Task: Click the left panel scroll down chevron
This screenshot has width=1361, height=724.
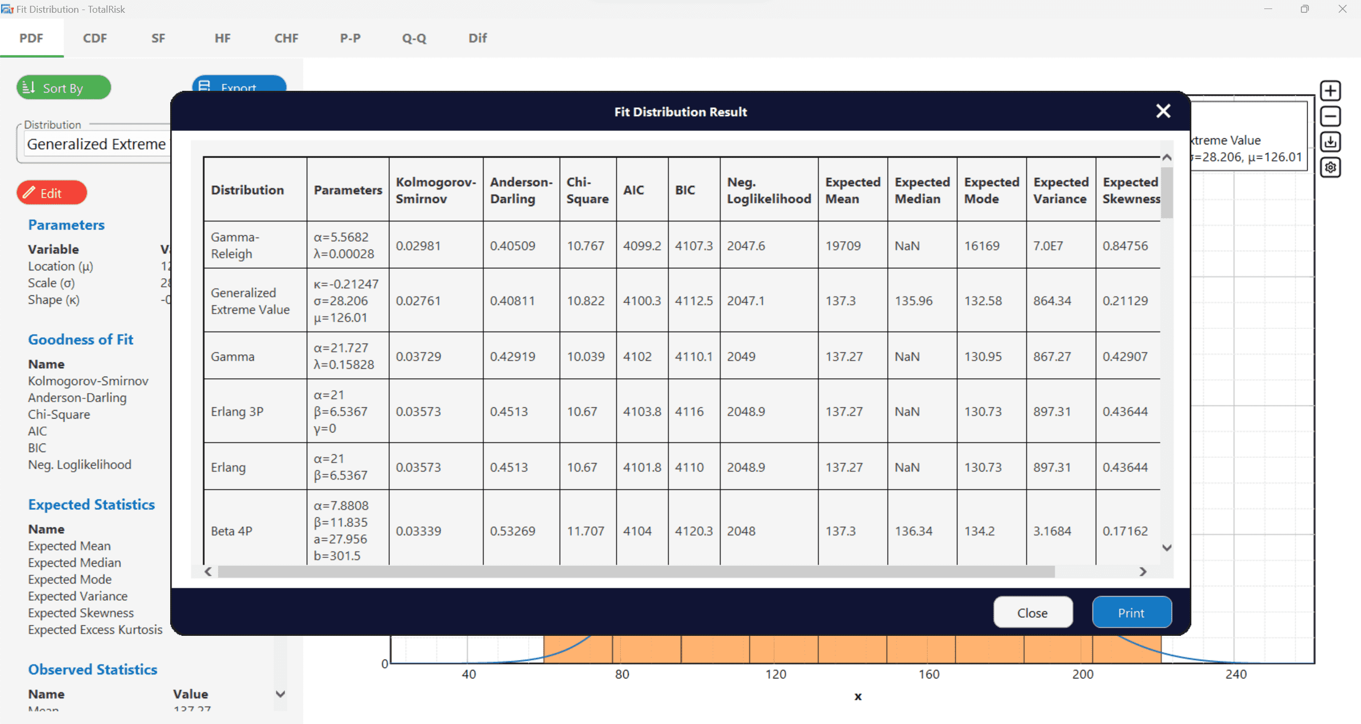Action: click(280, 694)
